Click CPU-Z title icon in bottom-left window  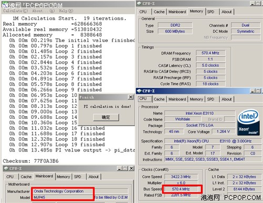pos(6,168)
